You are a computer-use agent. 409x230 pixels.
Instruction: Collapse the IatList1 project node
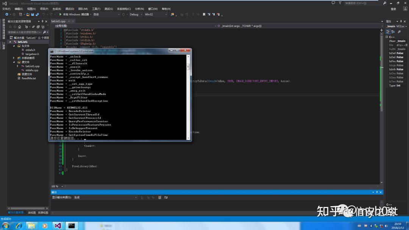10,42
